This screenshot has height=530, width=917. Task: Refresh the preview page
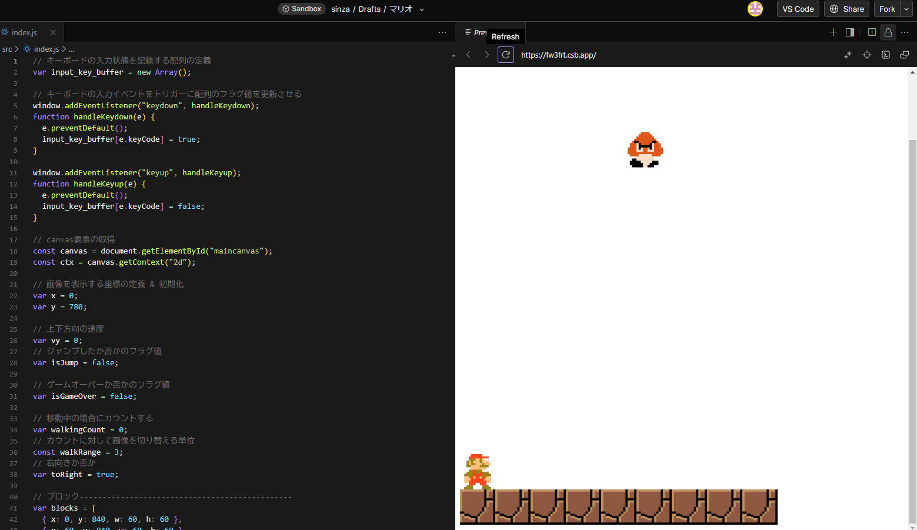(x=506, y=55)
